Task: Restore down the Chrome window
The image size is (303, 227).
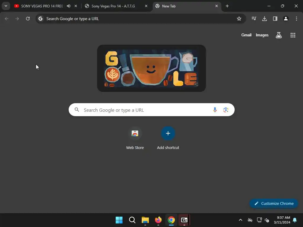Action: (283, 6)
